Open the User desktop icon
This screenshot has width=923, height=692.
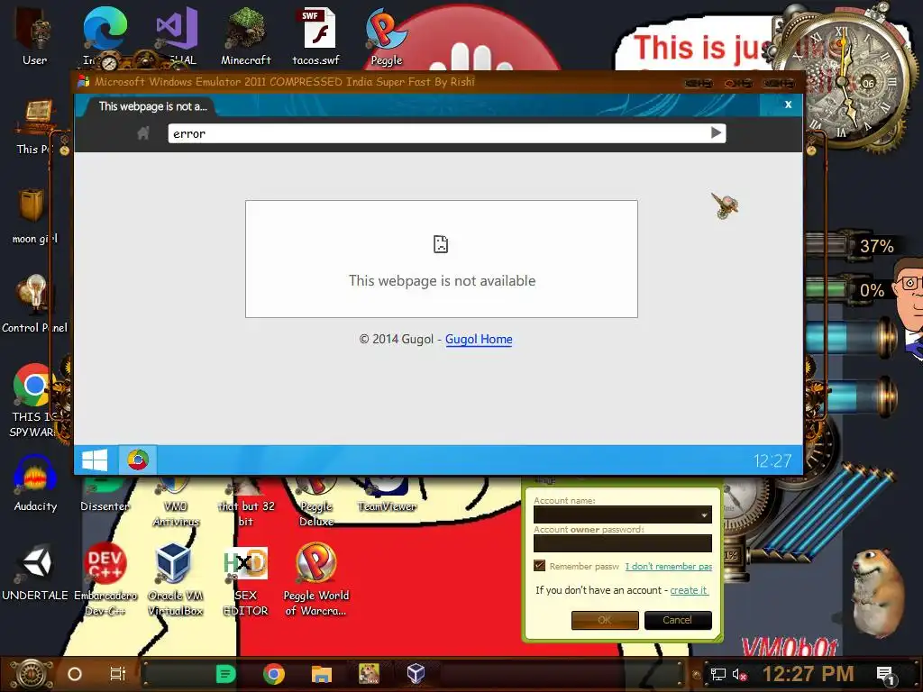click(x=34, y=35)
